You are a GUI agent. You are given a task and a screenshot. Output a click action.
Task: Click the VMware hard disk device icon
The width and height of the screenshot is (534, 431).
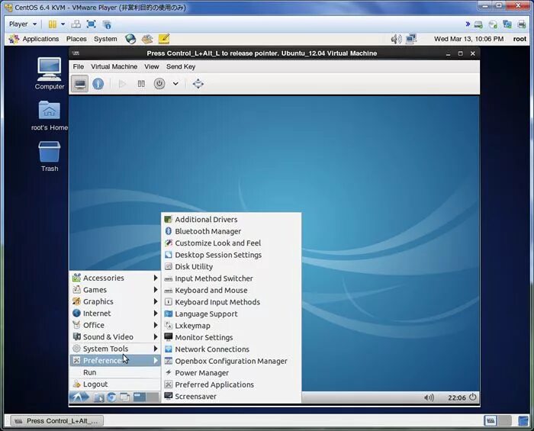point(478,24)
